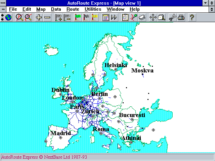
Task: Click the AutoRoute Express copyright status text
Action: point(44,157)
